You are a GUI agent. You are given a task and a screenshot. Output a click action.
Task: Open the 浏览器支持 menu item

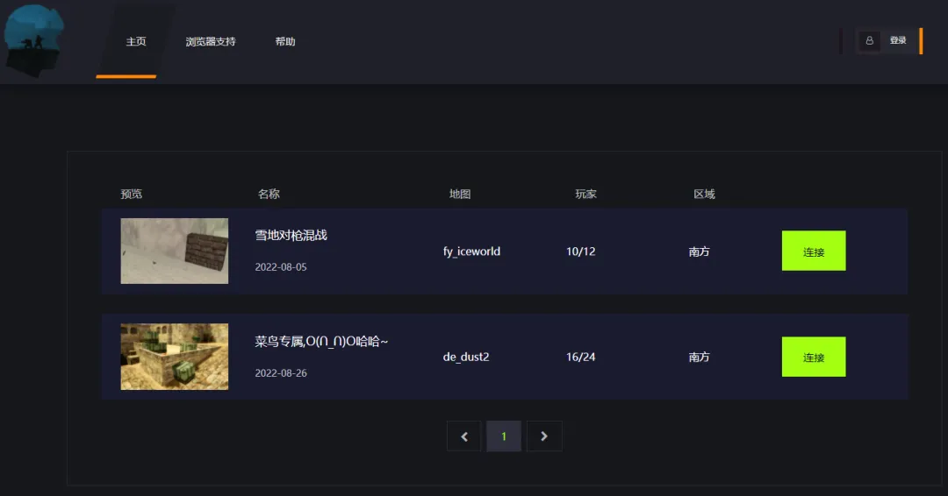[x=211, y=41]
